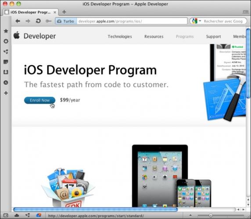The height and width of the screenshot is (219, 251).
Task: Click the iPhone devices image
Action: click(x=194, y=193)
